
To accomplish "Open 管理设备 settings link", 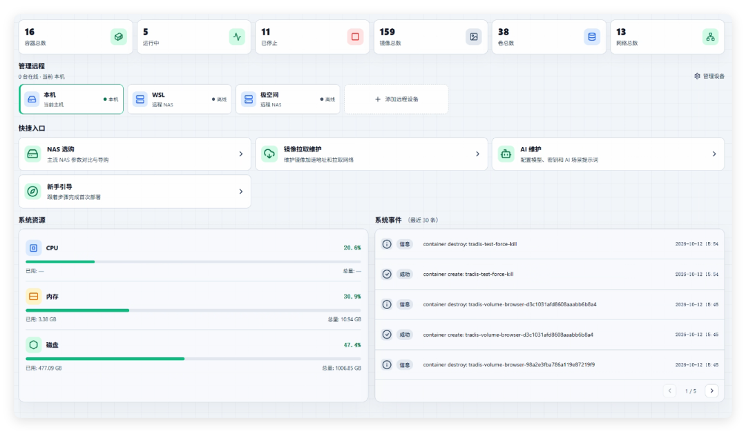I will (709, 76).
